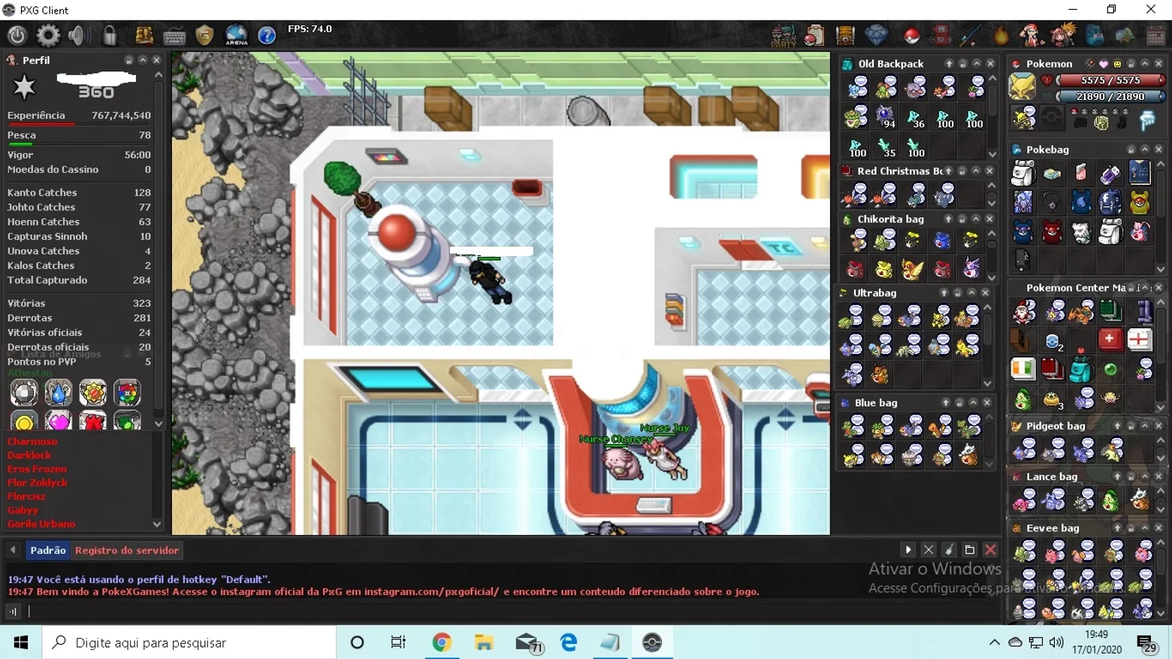Toggle the lock on Pokemon panel
The height and width of the screenshot is (659, 1172).
pyautogui.click(x=1131, y=64)
